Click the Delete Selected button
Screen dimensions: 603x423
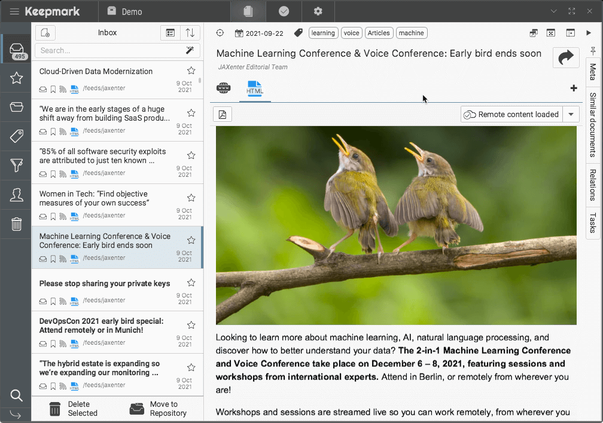click(73, 409)
